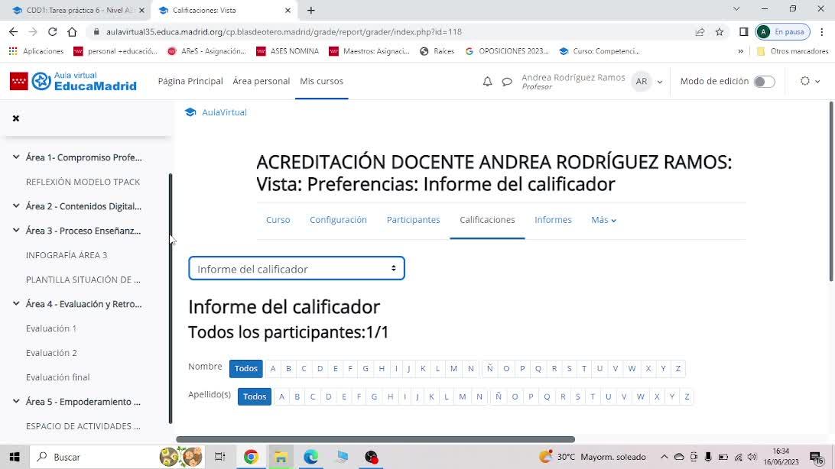The width and height of the screenshot is (835, 469).
Task: Filter Nombre by letter M
Action: [453, 368]
